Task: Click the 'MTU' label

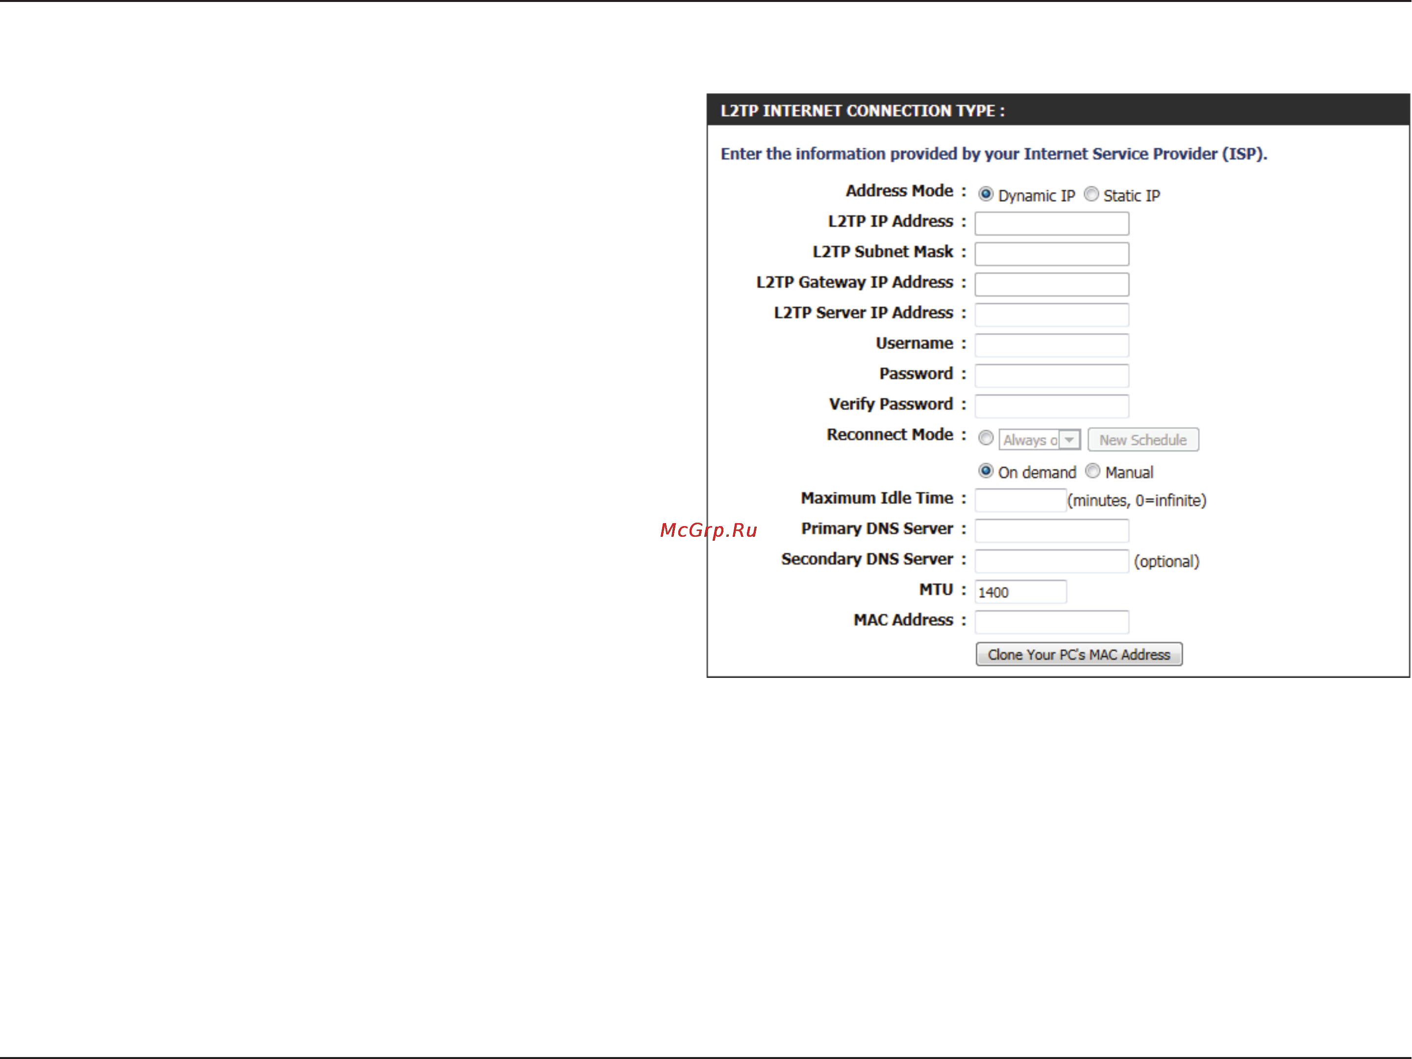Action: pyautogui.click(x=936, y=589)
